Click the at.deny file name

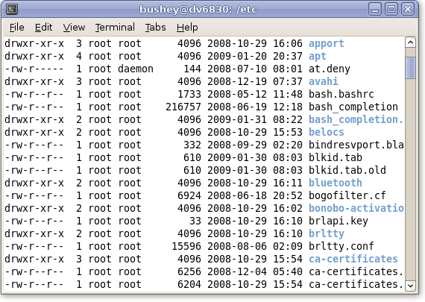point(330,69)
